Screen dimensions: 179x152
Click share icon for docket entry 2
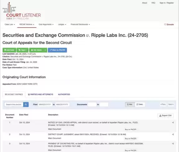click(173, 135)
